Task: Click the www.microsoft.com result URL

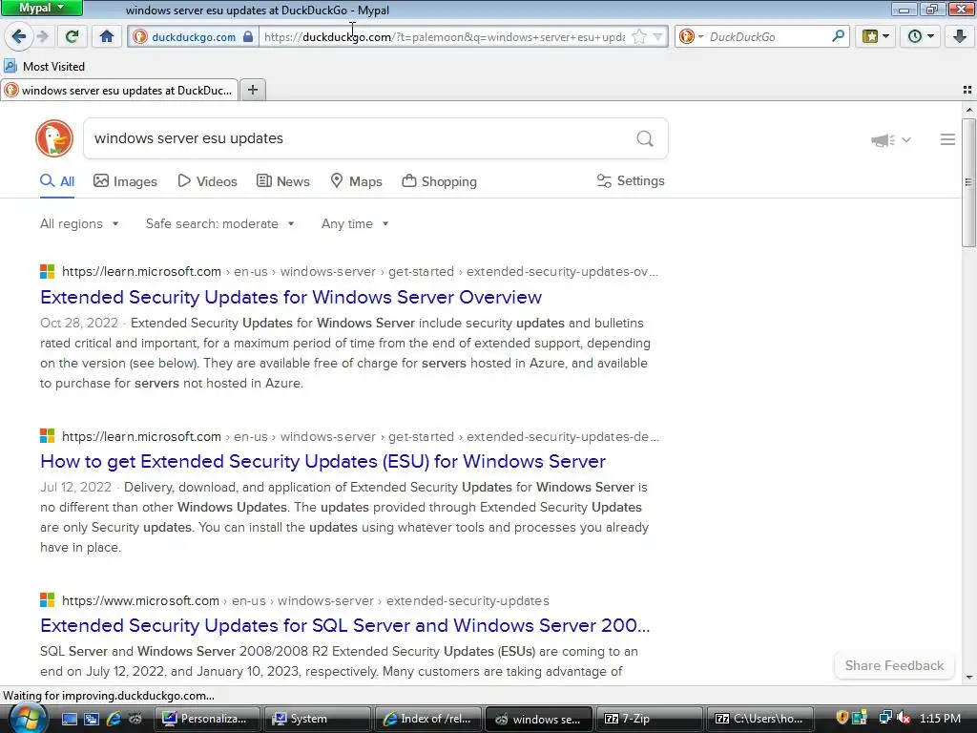Action: pyautogui.click(x=140, y=601)
